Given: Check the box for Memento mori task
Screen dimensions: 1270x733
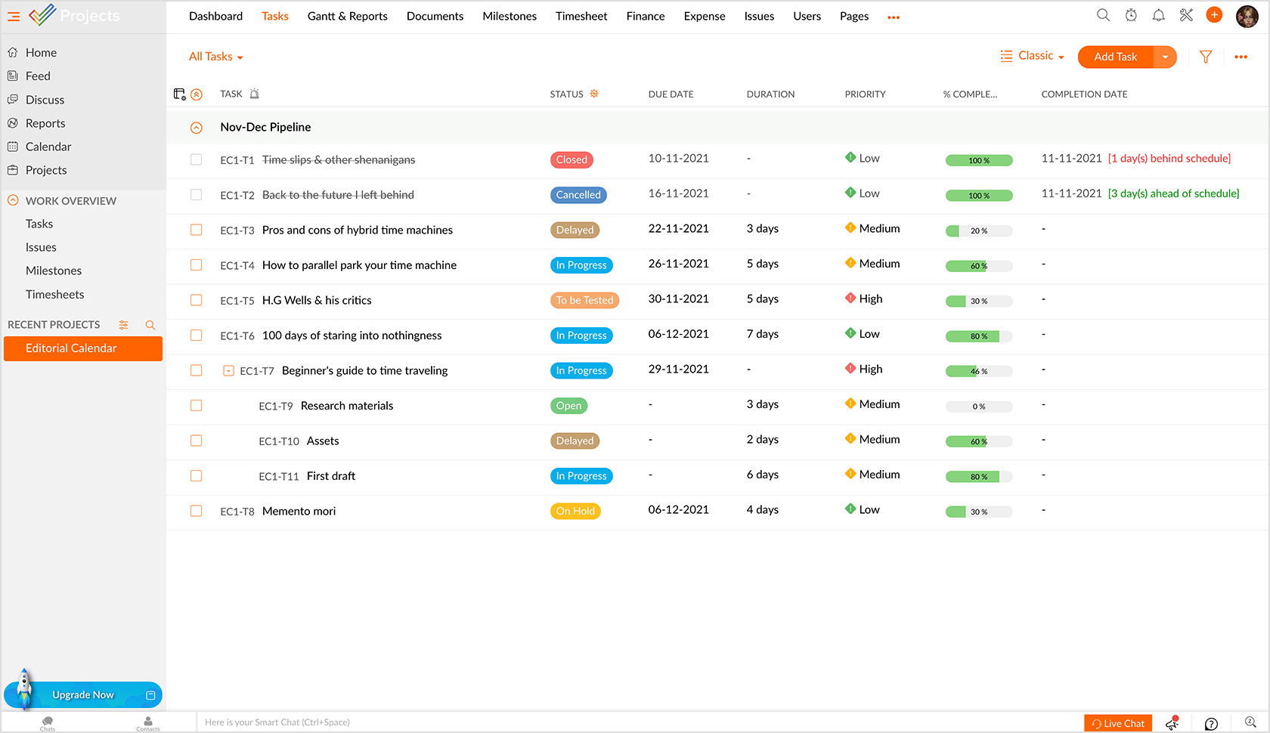Looking at the screenshot, I should pos(196,511).
